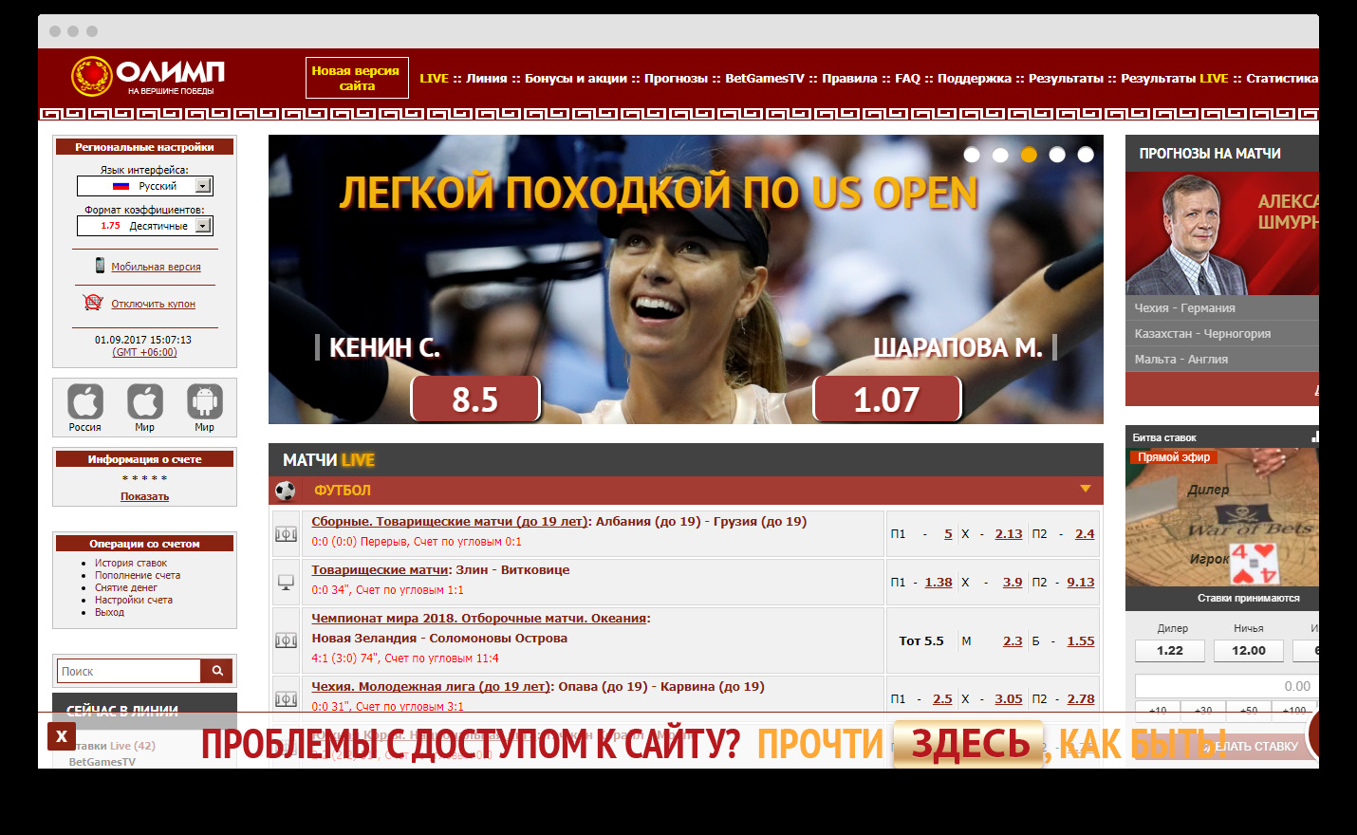Click the football soccer ball icon
Image resolution: width=1357 pixels, height=835 pixels.
[286, 491]
